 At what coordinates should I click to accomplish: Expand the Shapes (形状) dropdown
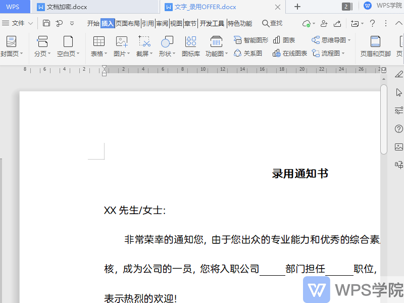tap(174, 54)
